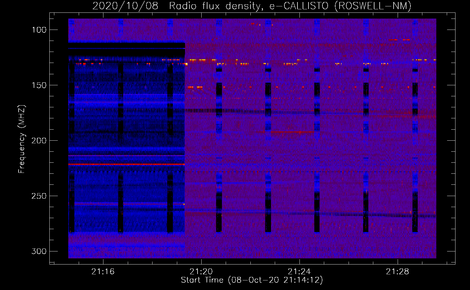Click the date '2020/10/08' in the title

click(x=125, y=6)
